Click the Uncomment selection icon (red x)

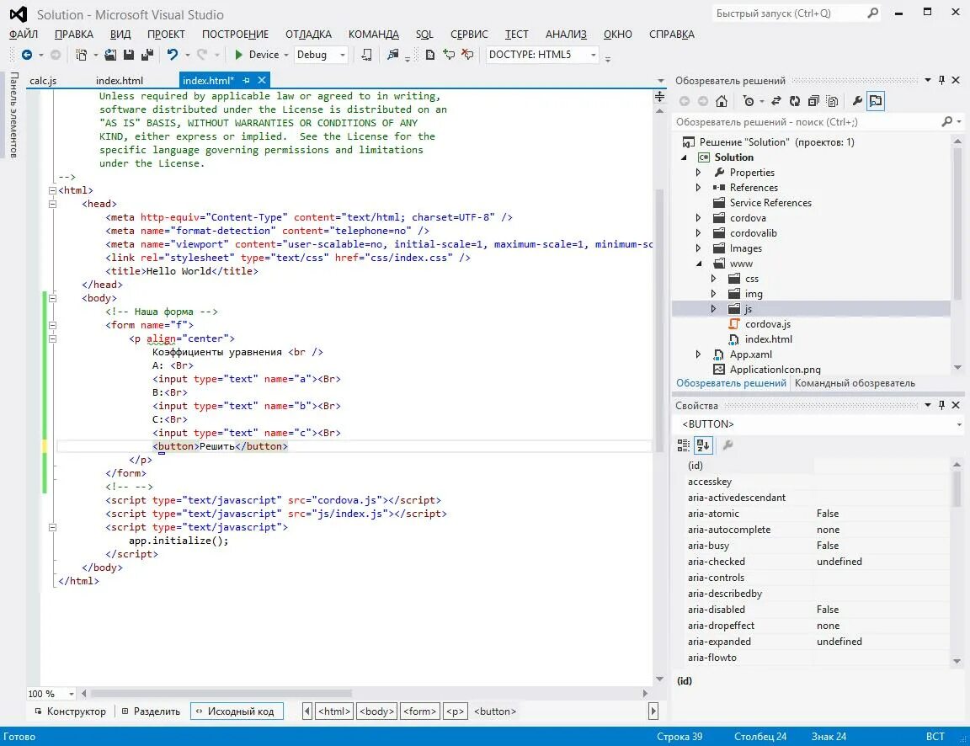(467, 55)
